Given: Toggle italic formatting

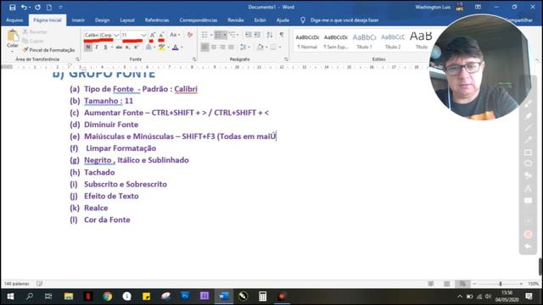Looking at the screenshot, I should pyautogui.click(x=97, y=47).
